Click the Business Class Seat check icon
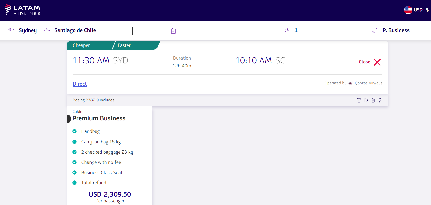 coord(74,173)
